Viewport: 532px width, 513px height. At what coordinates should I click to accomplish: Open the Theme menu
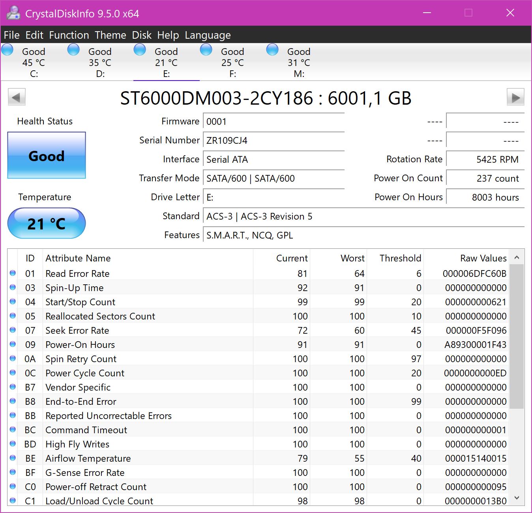(111, 35)
